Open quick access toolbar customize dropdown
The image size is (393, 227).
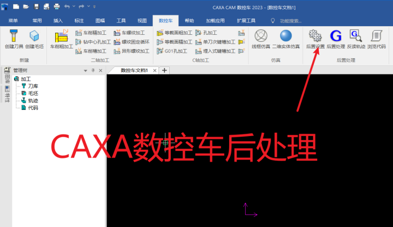point(94,7)
